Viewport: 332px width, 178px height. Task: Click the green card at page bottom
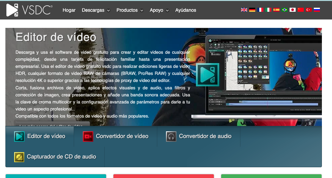pos(271,176)
